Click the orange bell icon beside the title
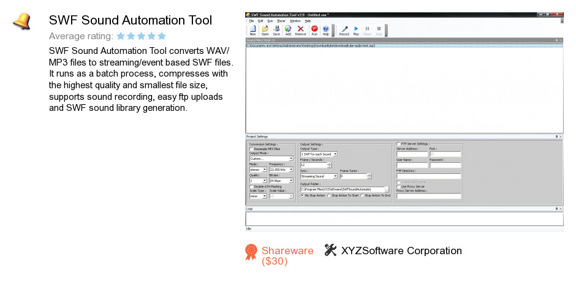This screenshot has width=576, height=283. [21, 21]
